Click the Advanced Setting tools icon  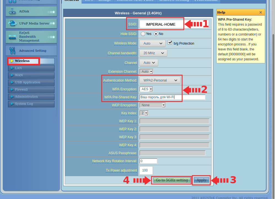pos(12,51)
